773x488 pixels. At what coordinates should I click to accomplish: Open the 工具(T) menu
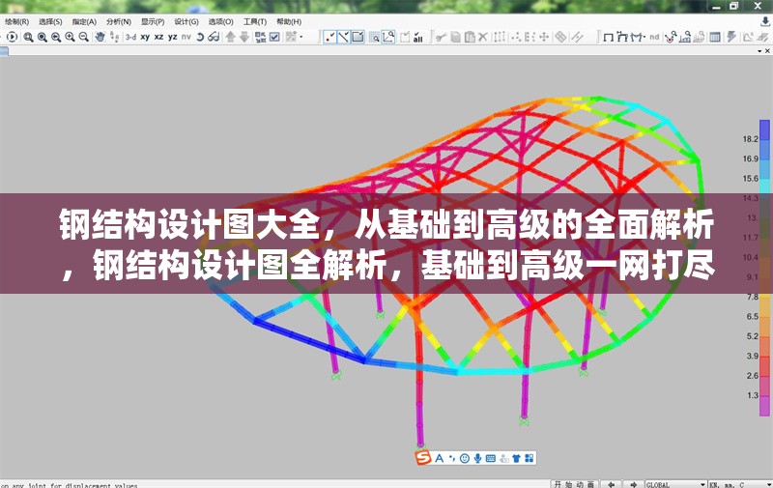pos(254,21)
